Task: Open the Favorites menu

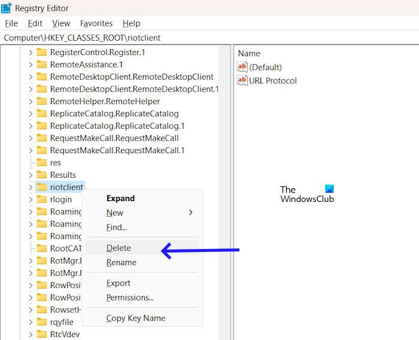Action: tap(96, 23)
